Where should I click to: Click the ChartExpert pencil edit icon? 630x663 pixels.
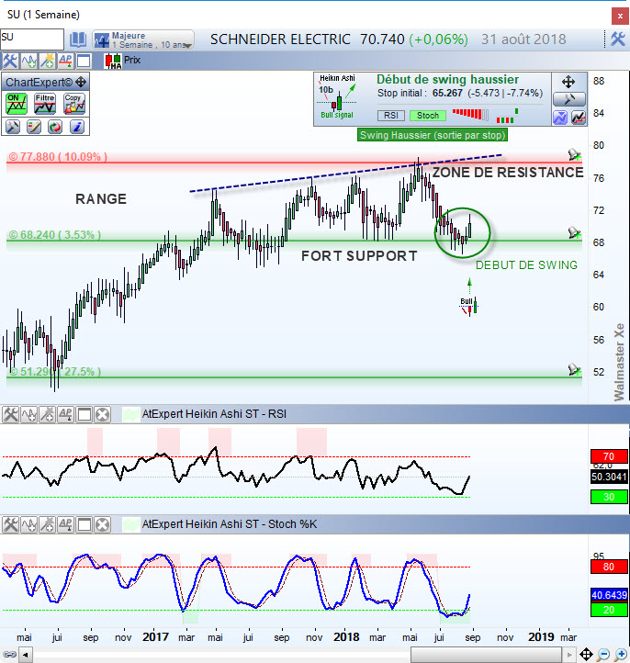pyautogui.click(x=34, y=127)
